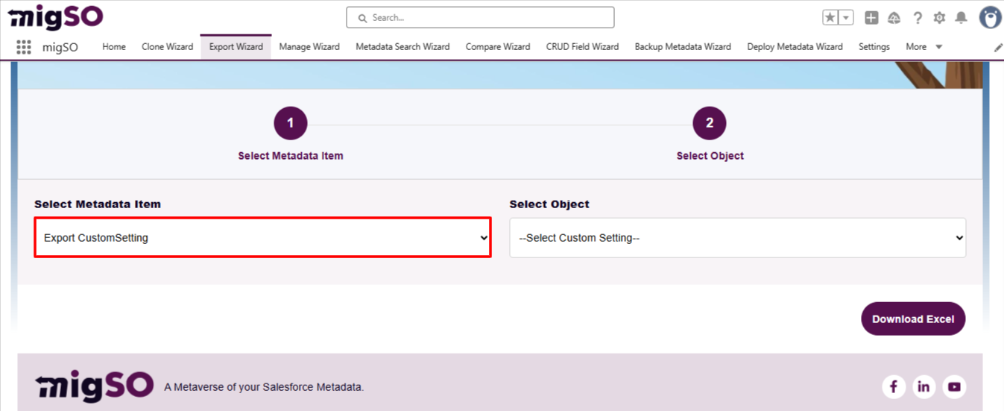
Task: Open the App Launcher grid icon
Action: click(24, 47)
